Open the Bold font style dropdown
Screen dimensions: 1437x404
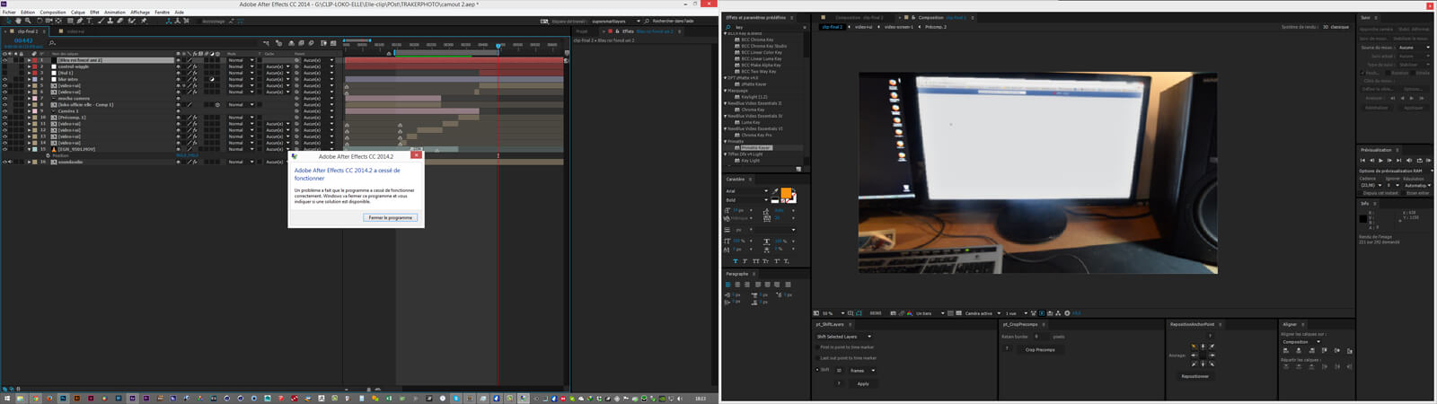(x=747, y=200)
